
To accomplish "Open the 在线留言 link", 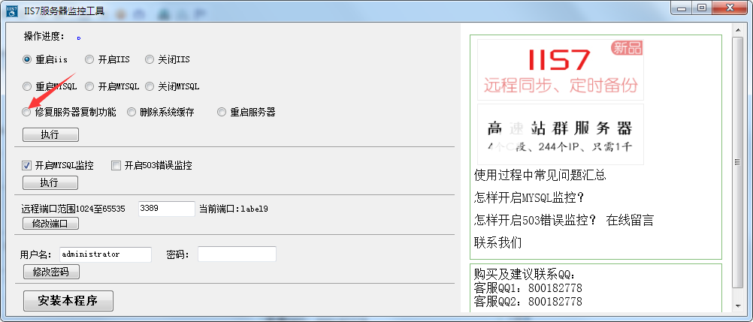I will tap(630, 220).
